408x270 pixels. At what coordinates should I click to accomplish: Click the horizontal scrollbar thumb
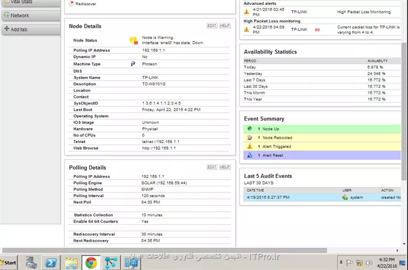(164, 250)
